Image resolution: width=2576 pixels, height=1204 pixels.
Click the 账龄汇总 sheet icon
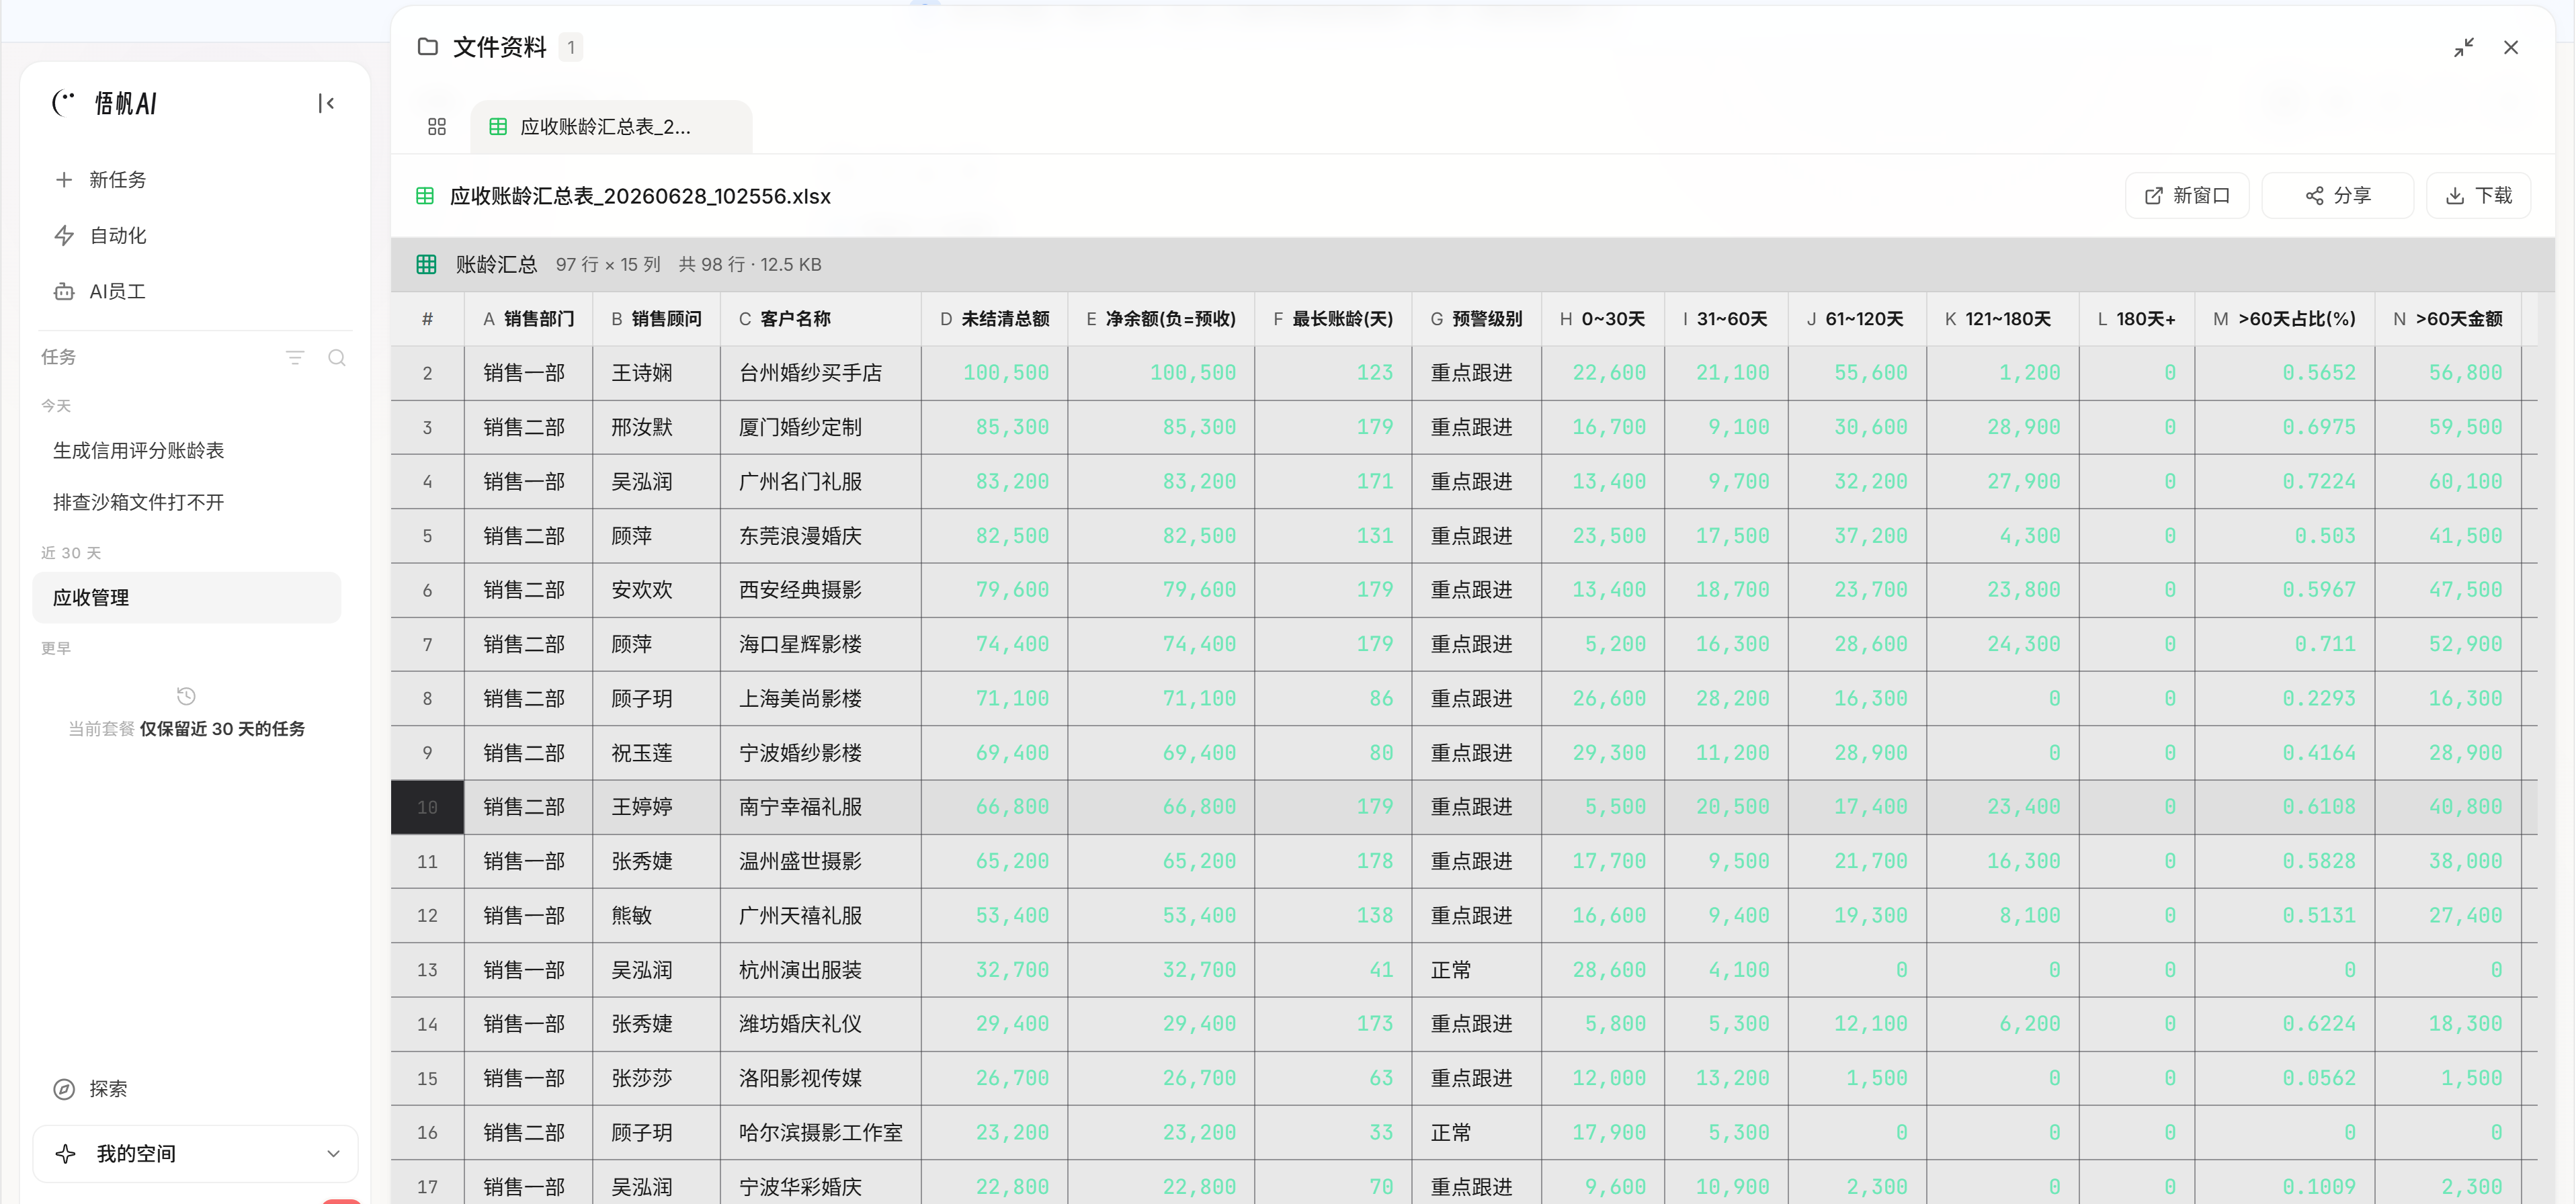tap(426, 264)
